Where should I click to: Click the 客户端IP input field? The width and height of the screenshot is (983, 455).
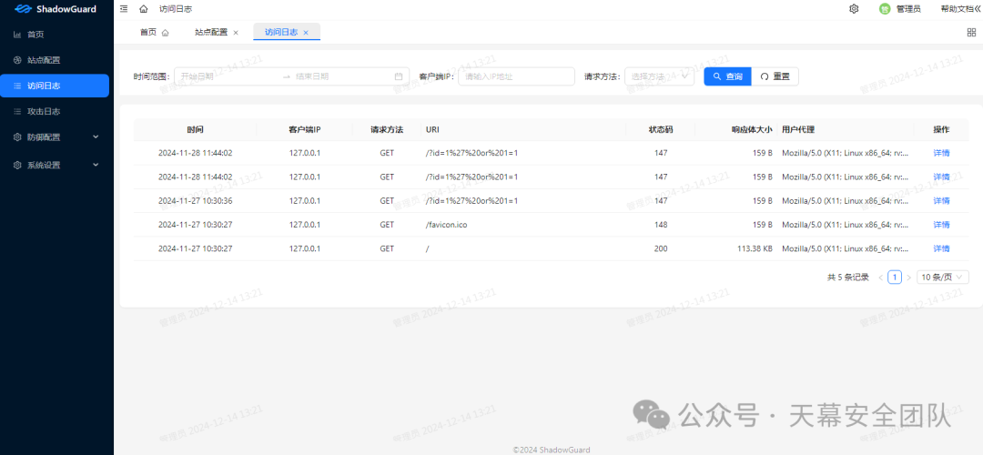[x=516, y=76]
